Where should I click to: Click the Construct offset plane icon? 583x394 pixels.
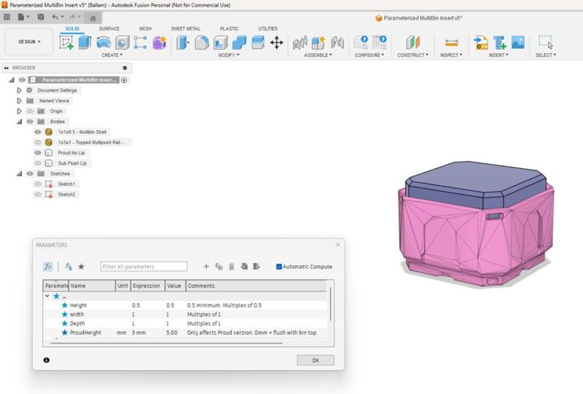pyautogui.click(x=412, y=42)
